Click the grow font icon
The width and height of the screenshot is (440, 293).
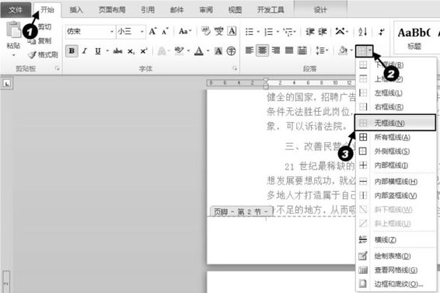point(152,31)
